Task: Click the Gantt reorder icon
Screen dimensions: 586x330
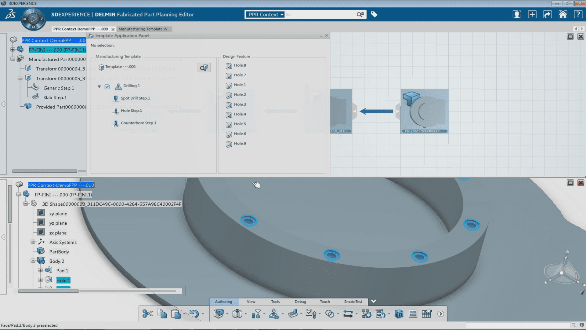Action: tap(381, 314)
